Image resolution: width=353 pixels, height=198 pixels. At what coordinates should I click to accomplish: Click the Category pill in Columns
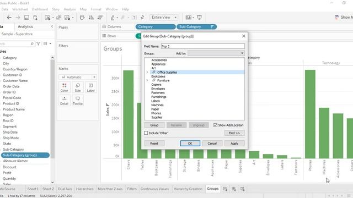(156, 27)
